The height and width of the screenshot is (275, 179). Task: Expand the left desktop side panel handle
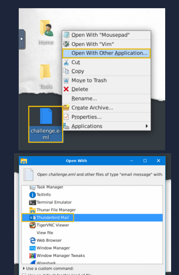pyautogui.click(x=22, y=39)
